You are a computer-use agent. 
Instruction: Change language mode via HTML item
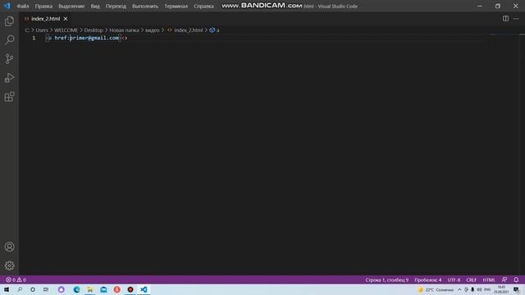489,280
